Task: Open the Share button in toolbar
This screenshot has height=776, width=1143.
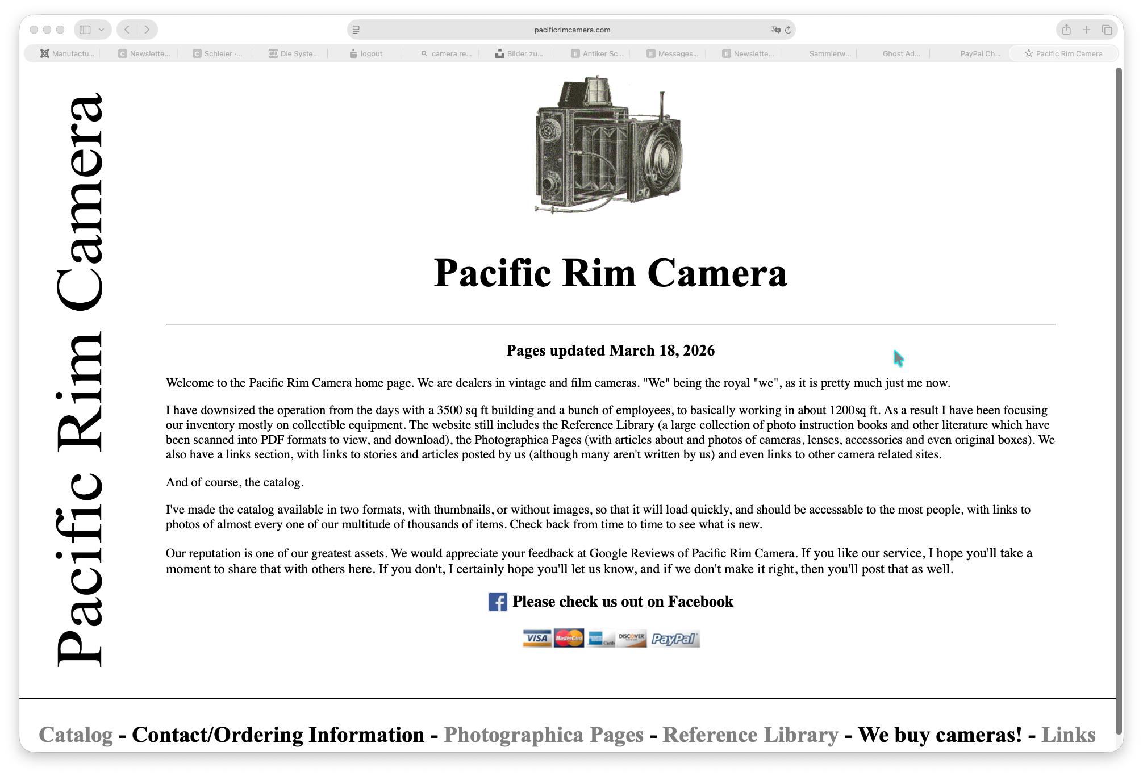Action: coord(1066,30)
